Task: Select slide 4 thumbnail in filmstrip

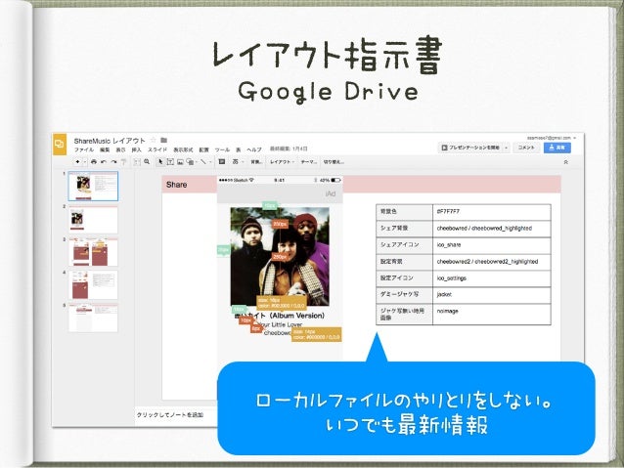Action: (93, 285)
